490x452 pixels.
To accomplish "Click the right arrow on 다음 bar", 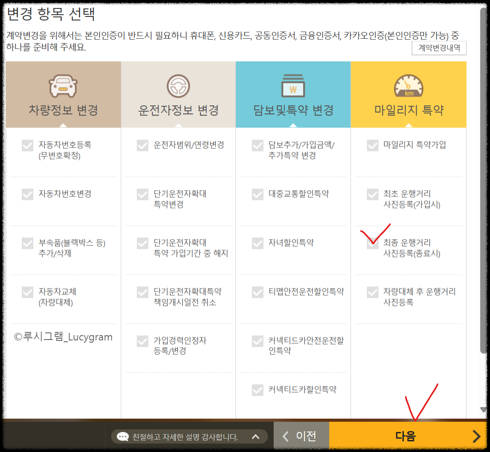I will pyautogui.click(x=476, y=436).
